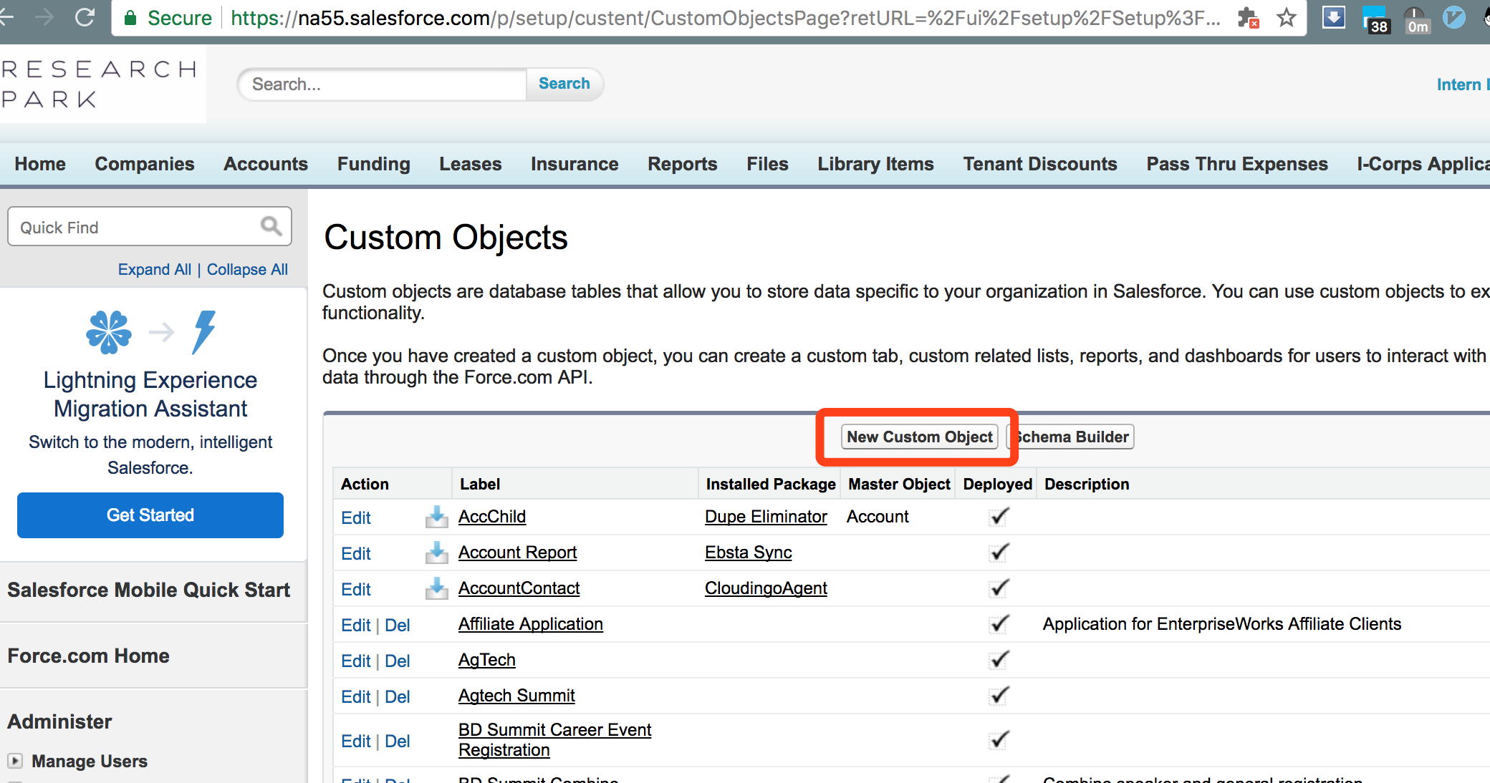Click the blue Get Started button
1490x783 pixels.
coord(150,515)
